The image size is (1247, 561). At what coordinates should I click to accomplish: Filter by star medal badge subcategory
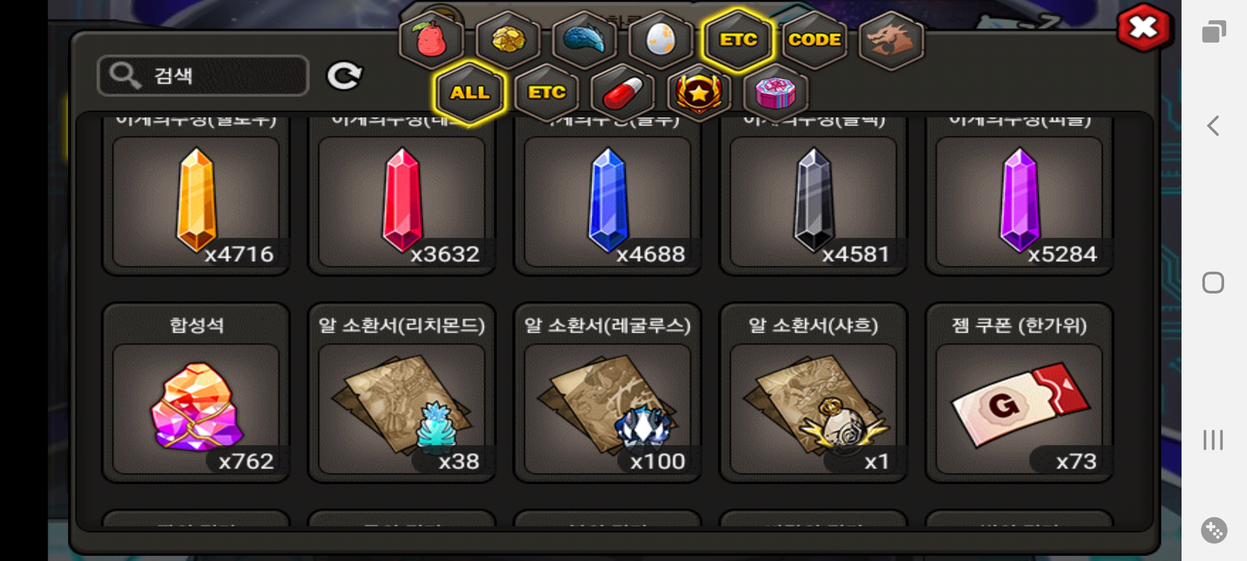click(x=699, y=92)
